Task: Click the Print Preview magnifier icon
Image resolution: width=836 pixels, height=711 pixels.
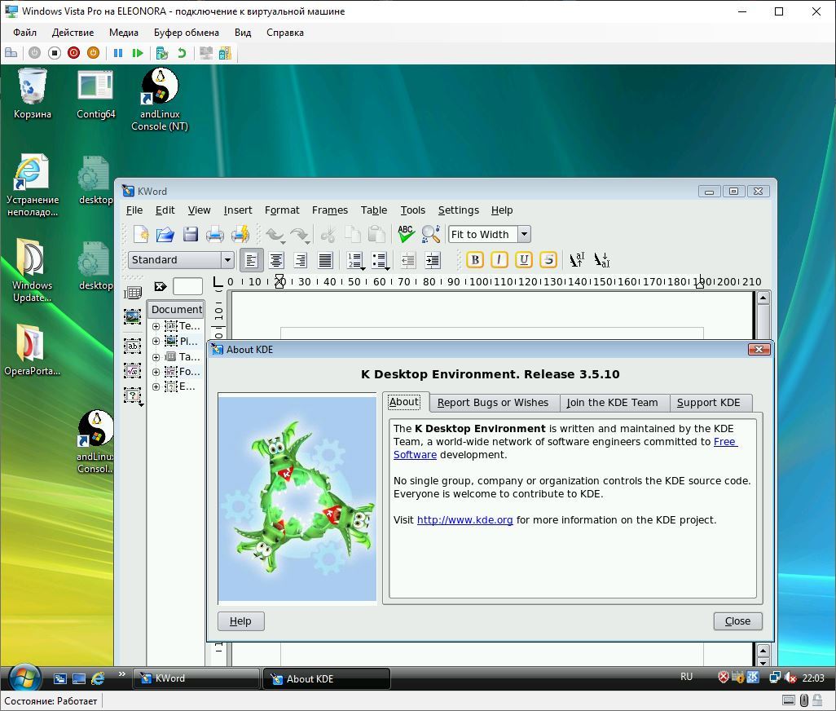Action: pos(431,235)
